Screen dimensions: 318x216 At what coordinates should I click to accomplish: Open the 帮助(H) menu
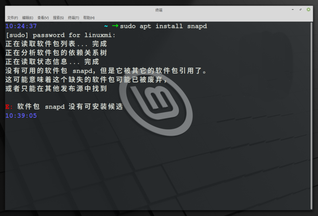[89, 18]
